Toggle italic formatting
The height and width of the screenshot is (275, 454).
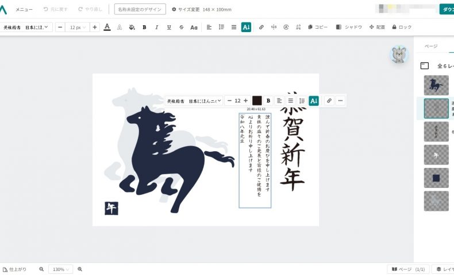[x=156, y=27]
